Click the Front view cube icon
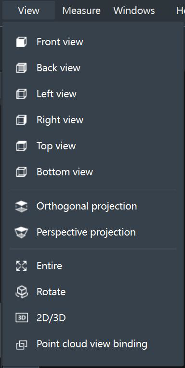The image size is (185, 368). tap(21, 42)
